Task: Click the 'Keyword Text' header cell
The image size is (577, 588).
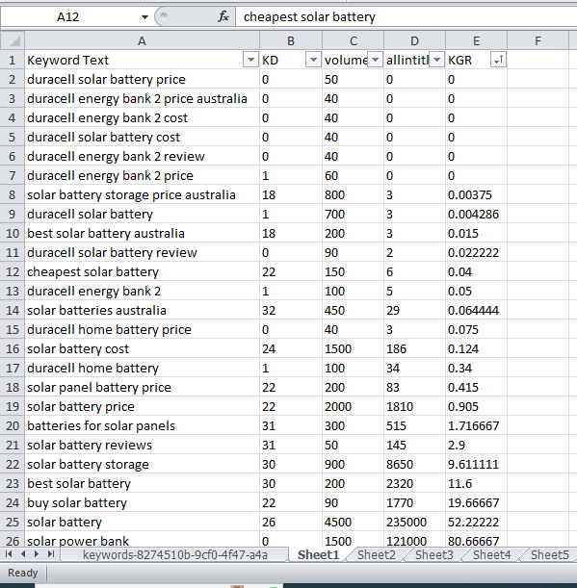Action: [142, 60]
